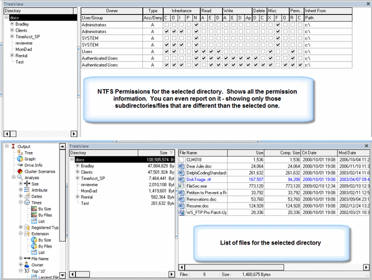Select the Attribute list icon

click(27, 190)
